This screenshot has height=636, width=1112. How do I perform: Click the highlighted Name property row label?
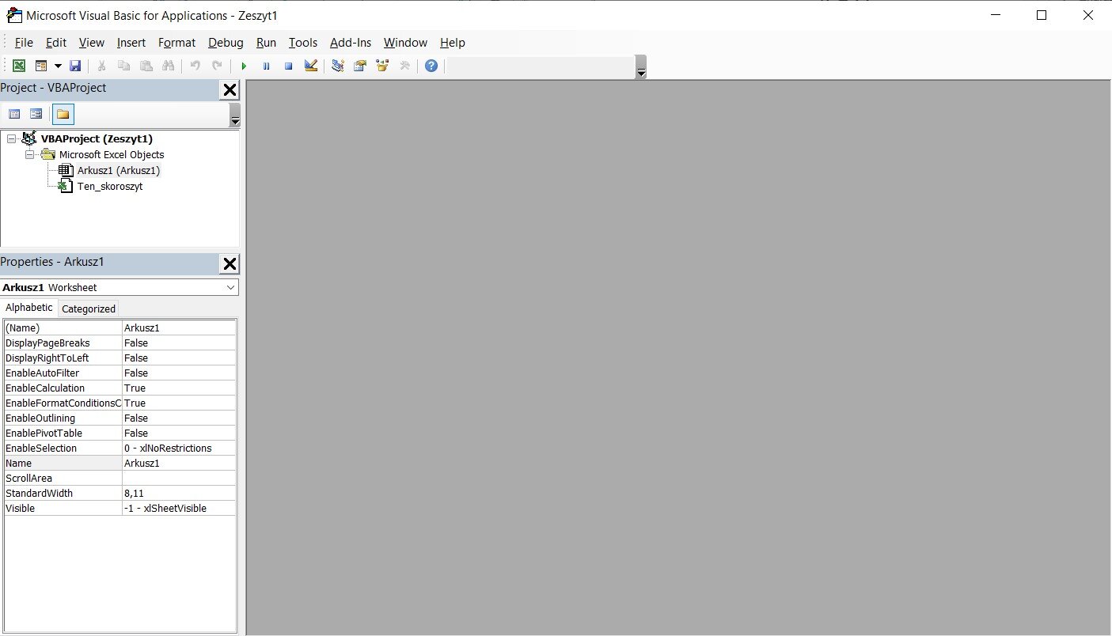[x=63, y=463]
